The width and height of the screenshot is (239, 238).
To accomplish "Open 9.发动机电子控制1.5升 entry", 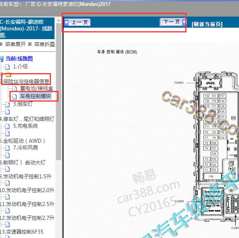I will coord(26,176).
